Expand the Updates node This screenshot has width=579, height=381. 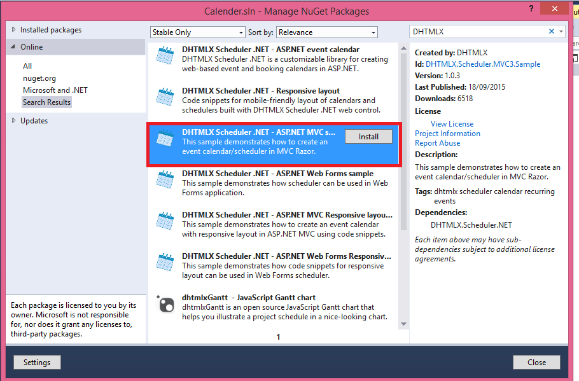(13, 120)
